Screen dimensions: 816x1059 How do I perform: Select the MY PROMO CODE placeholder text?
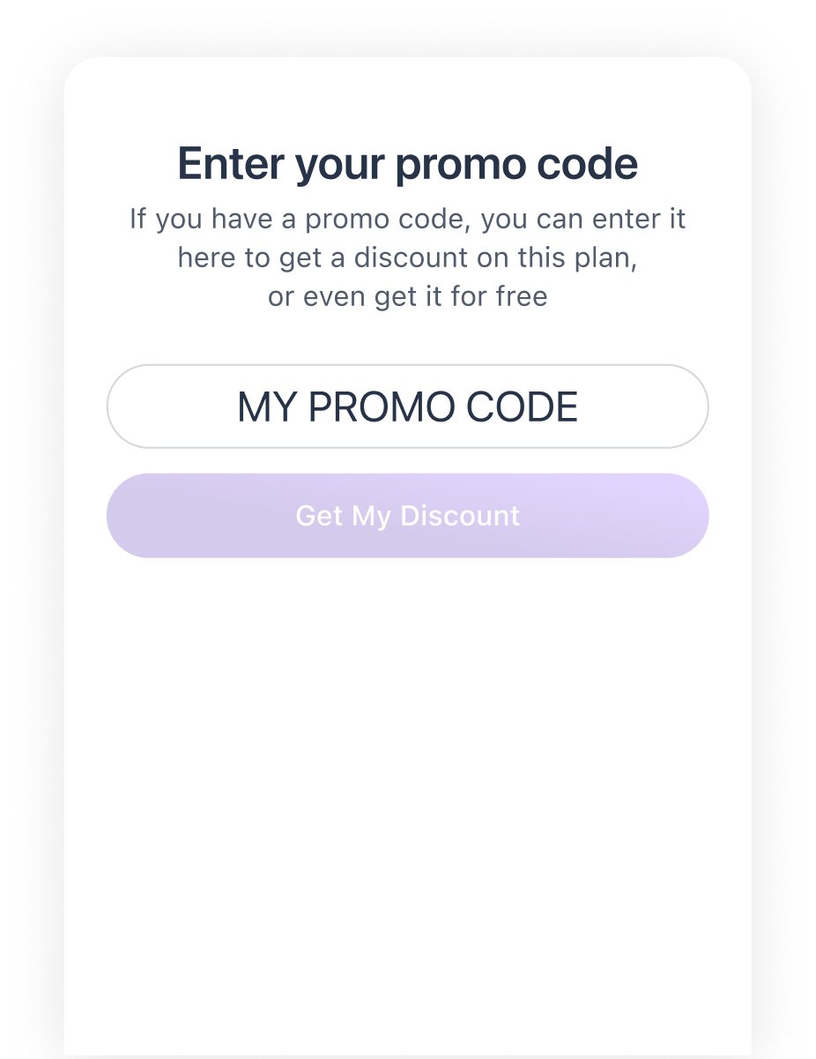click(x=407, y=406)
